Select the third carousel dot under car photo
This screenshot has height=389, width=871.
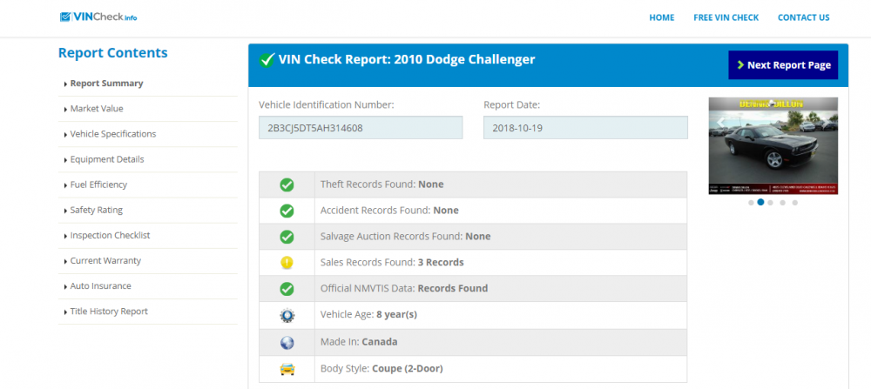771,203
